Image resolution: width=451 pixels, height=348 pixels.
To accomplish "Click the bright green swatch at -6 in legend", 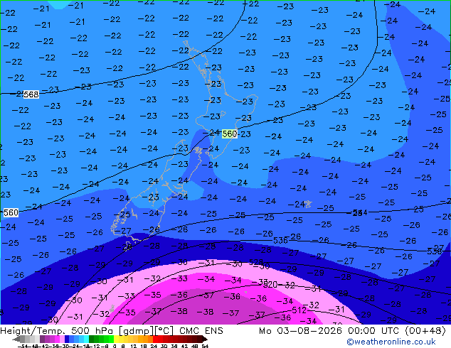I will tap(111, 339).
